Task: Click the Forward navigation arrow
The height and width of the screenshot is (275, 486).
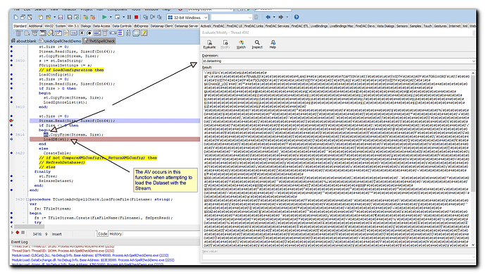Action: [x=281, y=17]
